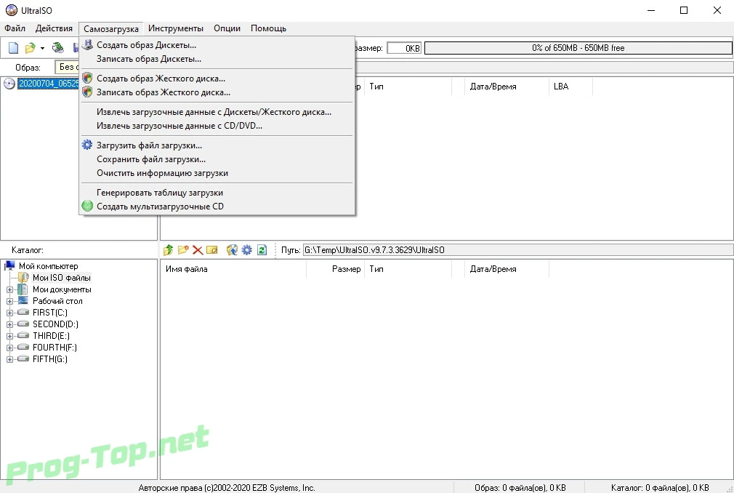734x493 pixels.
Task: Expand the Мои документы node
Action: coord(9,290)
